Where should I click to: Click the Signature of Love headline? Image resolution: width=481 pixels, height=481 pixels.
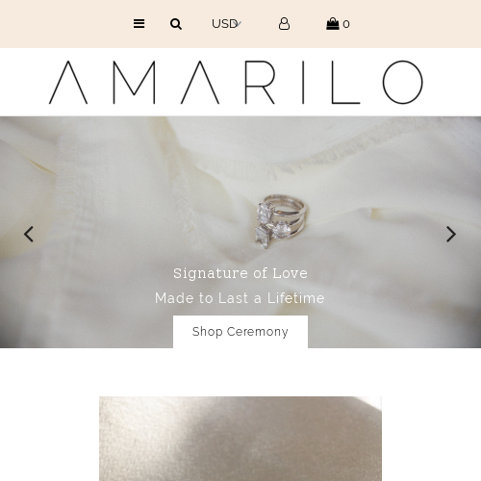240,273
